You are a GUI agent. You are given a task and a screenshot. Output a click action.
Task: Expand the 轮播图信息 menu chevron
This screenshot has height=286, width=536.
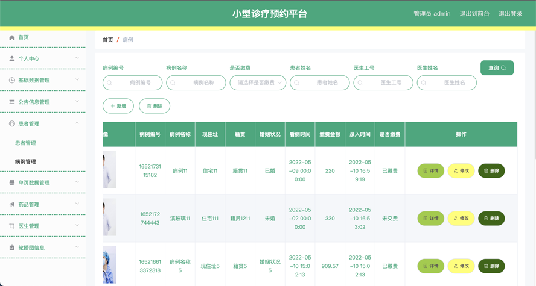tap(77, 247)
